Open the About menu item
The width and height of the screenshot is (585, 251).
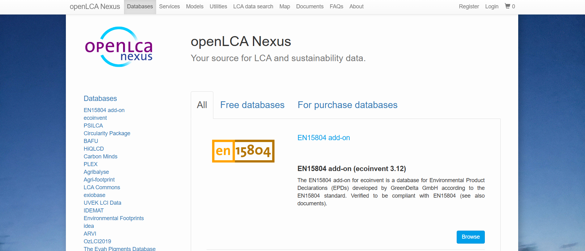coord(357,6)
